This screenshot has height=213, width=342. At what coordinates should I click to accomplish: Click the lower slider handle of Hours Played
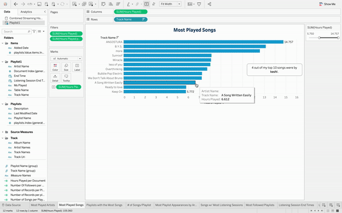tap(319, 38)
